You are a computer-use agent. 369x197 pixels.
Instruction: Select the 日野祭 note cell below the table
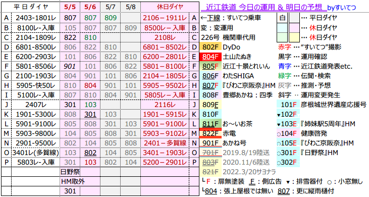(x=70, y=172)
